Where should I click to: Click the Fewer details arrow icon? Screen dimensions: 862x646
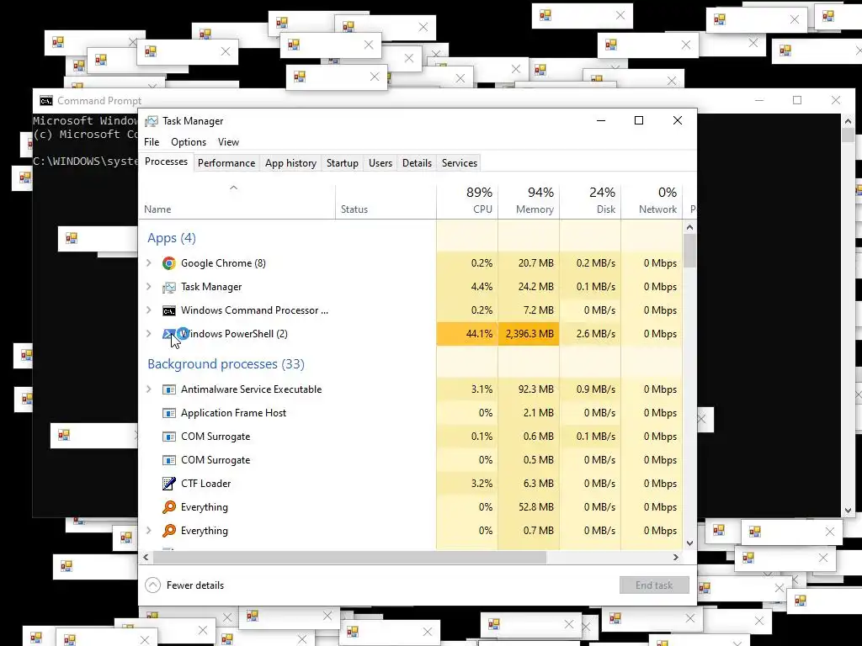pos(153,585)
